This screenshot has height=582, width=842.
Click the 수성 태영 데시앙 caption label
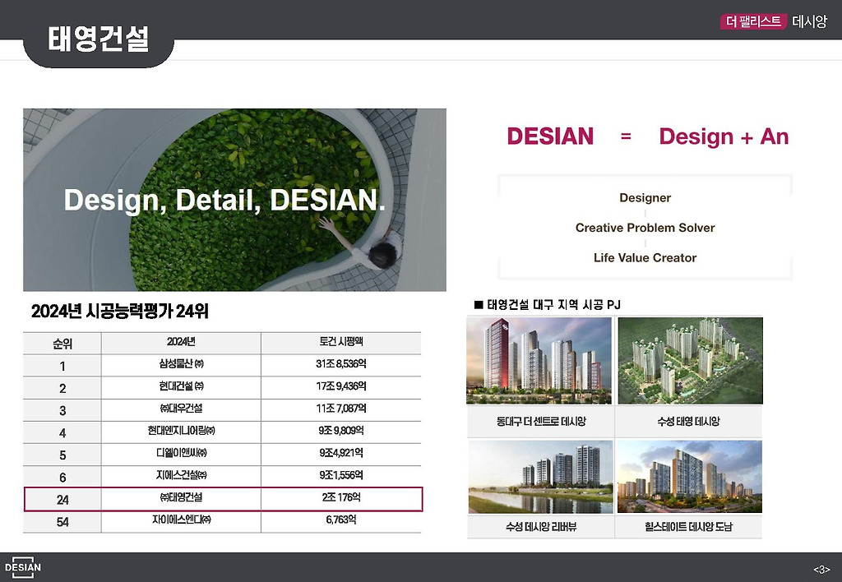click(688, 422)
